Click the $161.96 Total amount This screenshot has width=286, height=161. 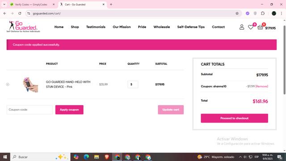click(x=260, y=102)
